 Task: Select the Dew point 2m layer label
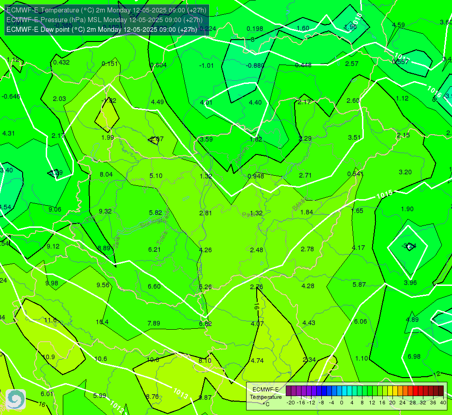pyautogui.click(x=102, y=30)
